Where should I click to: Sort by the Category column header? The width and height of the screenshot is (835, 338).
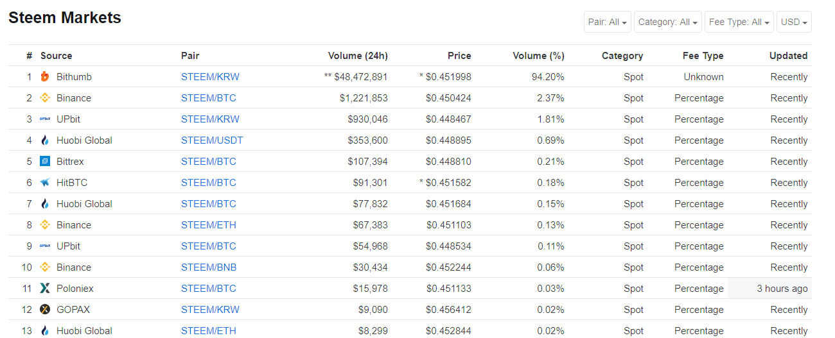[x=622, y=56]
